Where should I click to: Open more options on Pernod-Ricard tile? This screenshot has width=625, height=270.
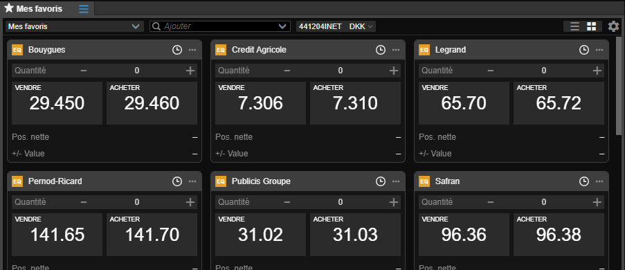click(192, 181)
